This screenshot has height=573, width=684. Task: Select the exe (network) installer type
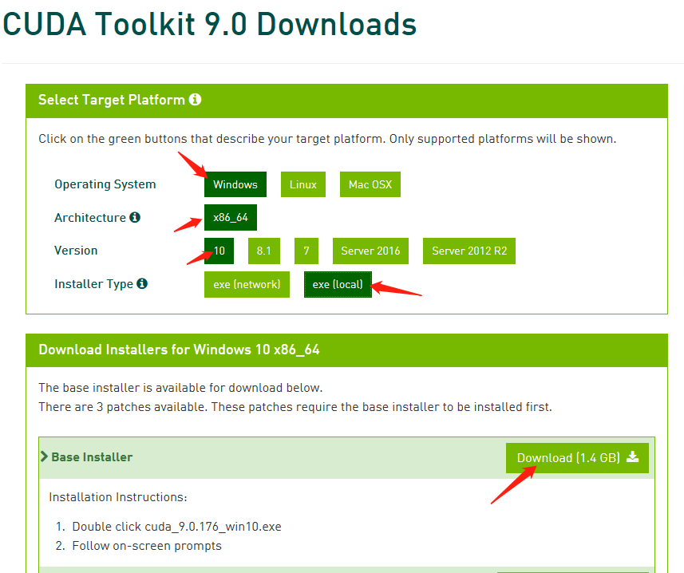tap(247, 284)
